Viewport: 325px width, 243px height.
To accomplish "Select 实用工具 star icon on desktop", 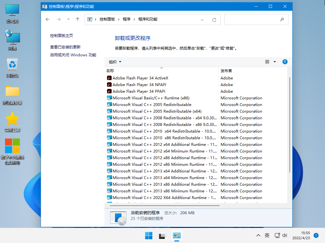I will [12, 122].
